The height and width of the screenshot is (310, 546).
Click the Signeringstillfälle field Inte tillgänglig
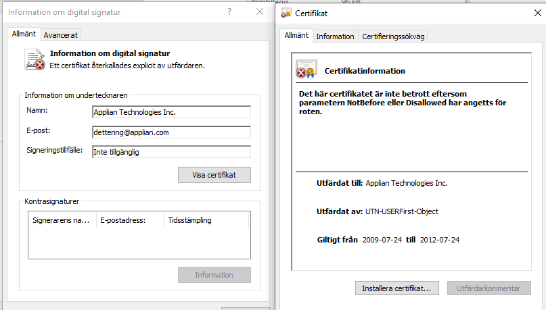pos(171,152)
